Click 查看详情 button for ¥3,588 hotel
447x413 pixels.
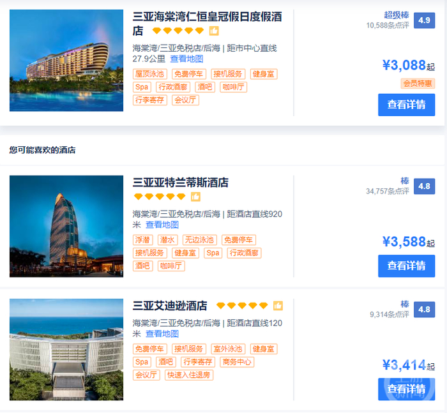[x=407, y=266]
